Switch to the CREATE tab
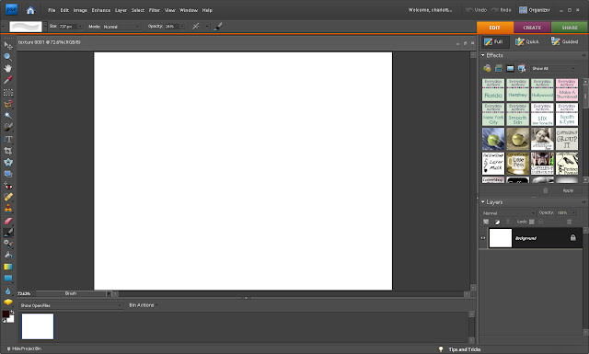Image resolution: width=589 pixels, height=354 pixels. [x=532, y=28]
